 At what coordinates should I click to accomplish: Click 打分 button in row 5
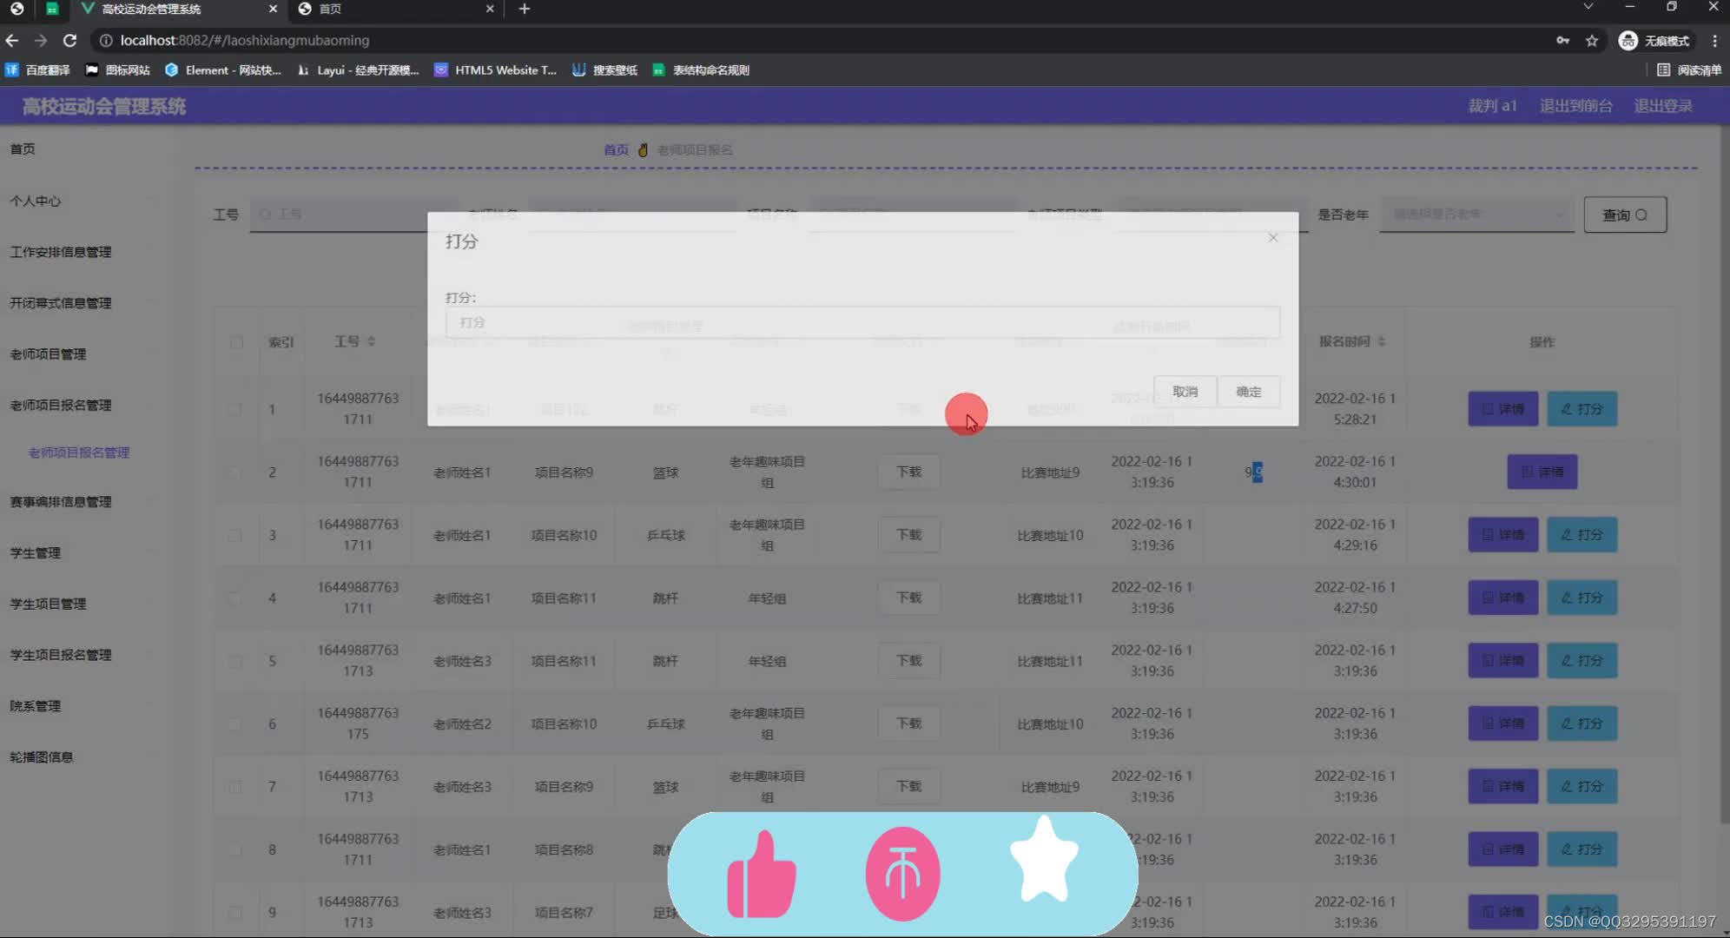[x=1581, y=661]
